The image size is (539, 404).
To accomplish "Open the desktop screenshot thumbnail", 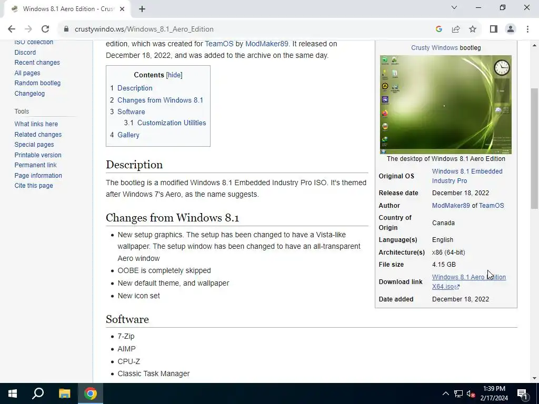I will click(445, 105).
